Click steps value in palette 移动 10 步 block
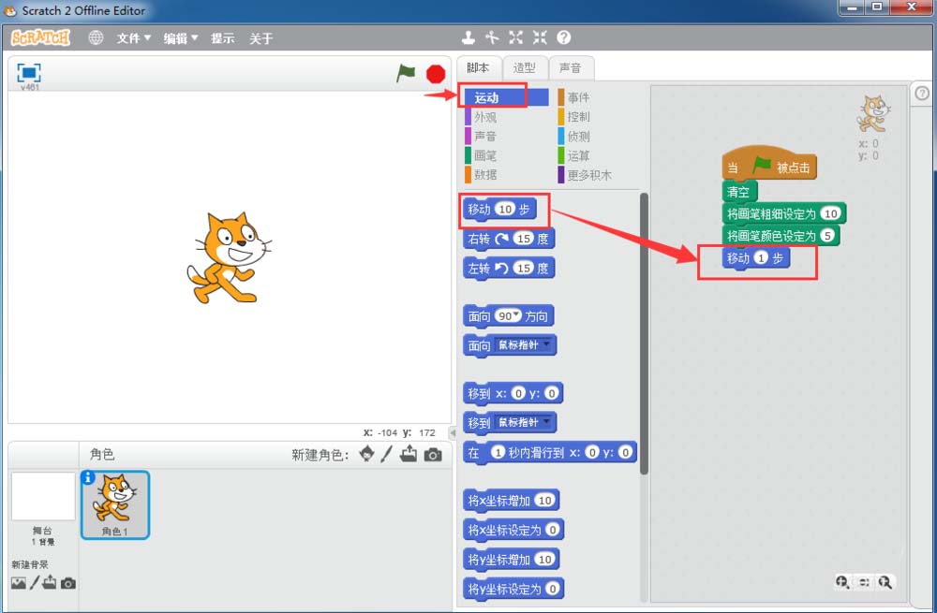The height and width of the screenshot is (613, 937). coord(506,209)
